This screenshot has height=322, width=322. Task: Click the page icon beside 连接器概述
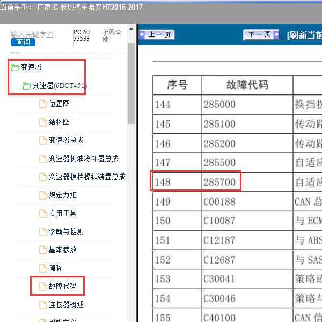(43, 305)
